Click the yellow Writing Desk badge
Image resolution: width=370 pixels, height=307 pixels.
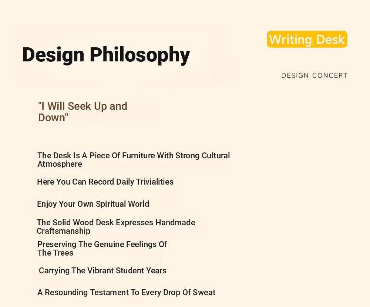[x=307, y=39]
